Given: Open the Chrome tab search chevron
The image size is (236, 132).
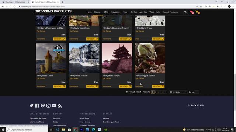Looking at the screenshot, I should point(216,2).
